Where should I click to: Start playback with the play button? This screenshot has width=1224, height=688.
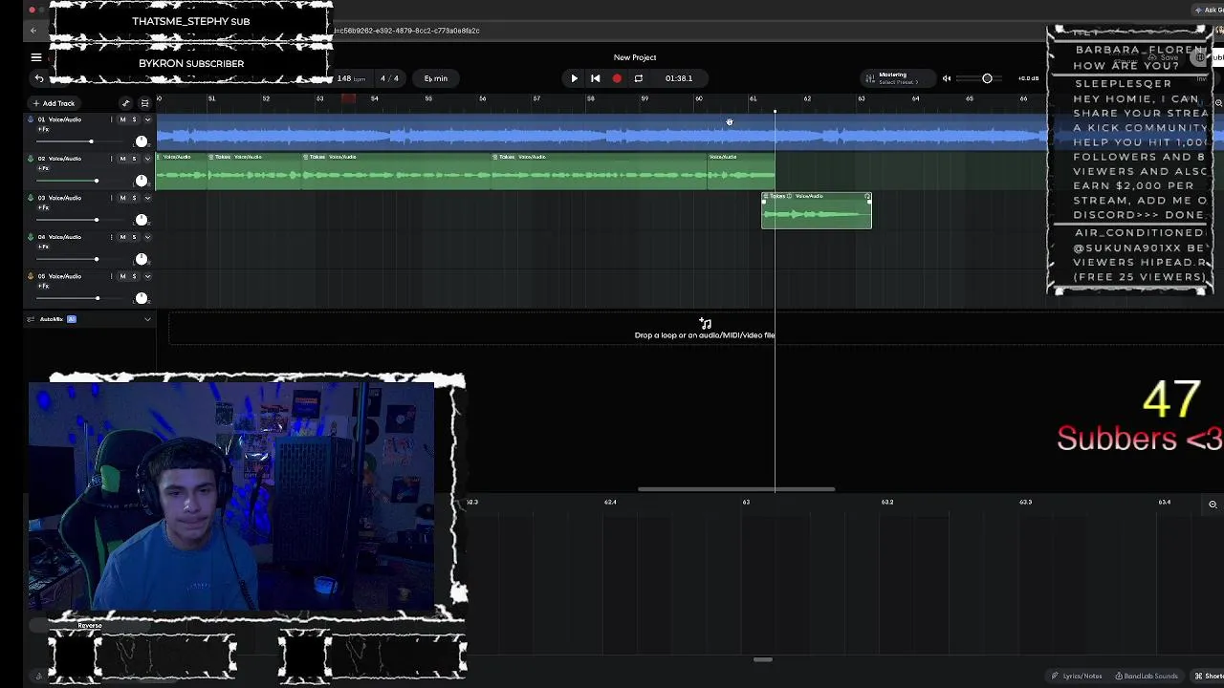click(x=574, y=78)
